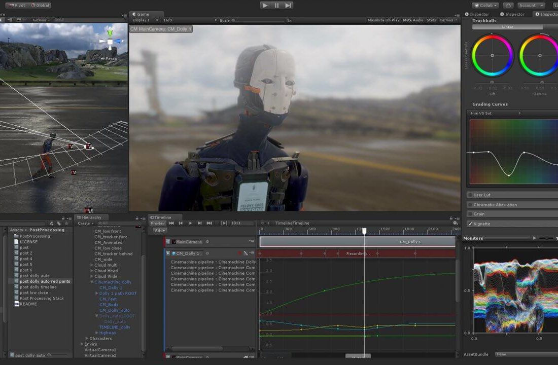Toggle the Hierarchy panel lock icon
The image size is (558, 365).
click(137, 218)
